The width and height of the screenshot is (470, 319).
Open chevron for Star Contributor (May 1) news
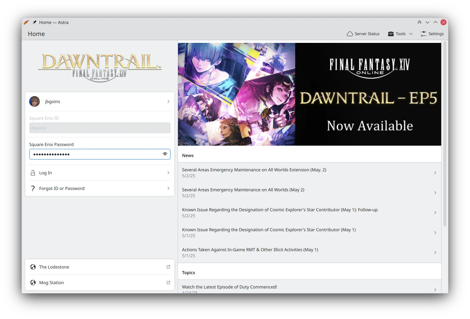435,233
